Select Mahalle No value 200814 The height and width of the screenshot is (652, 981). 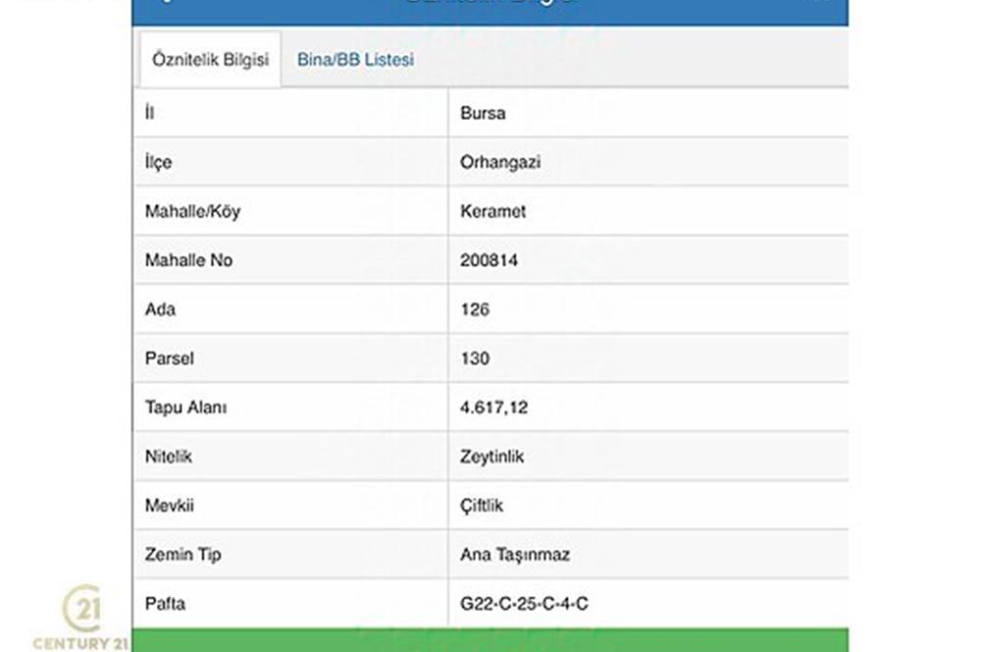pyautogui.click(x=489, y=260)
